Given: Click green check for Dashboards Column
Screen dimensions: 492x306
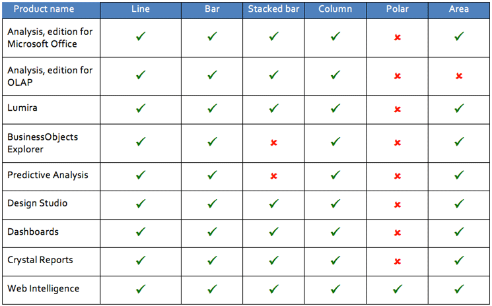Looking at the screenshot, I should (335, 232).
